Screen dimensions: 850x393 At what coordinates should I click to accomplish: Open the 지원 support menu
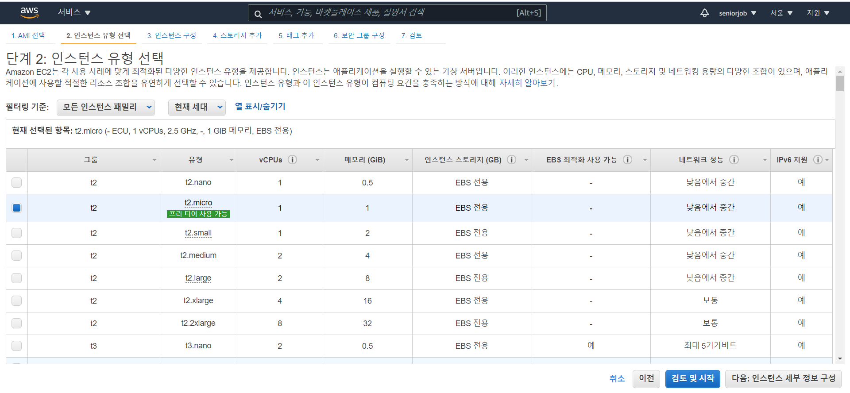[818, 13]
